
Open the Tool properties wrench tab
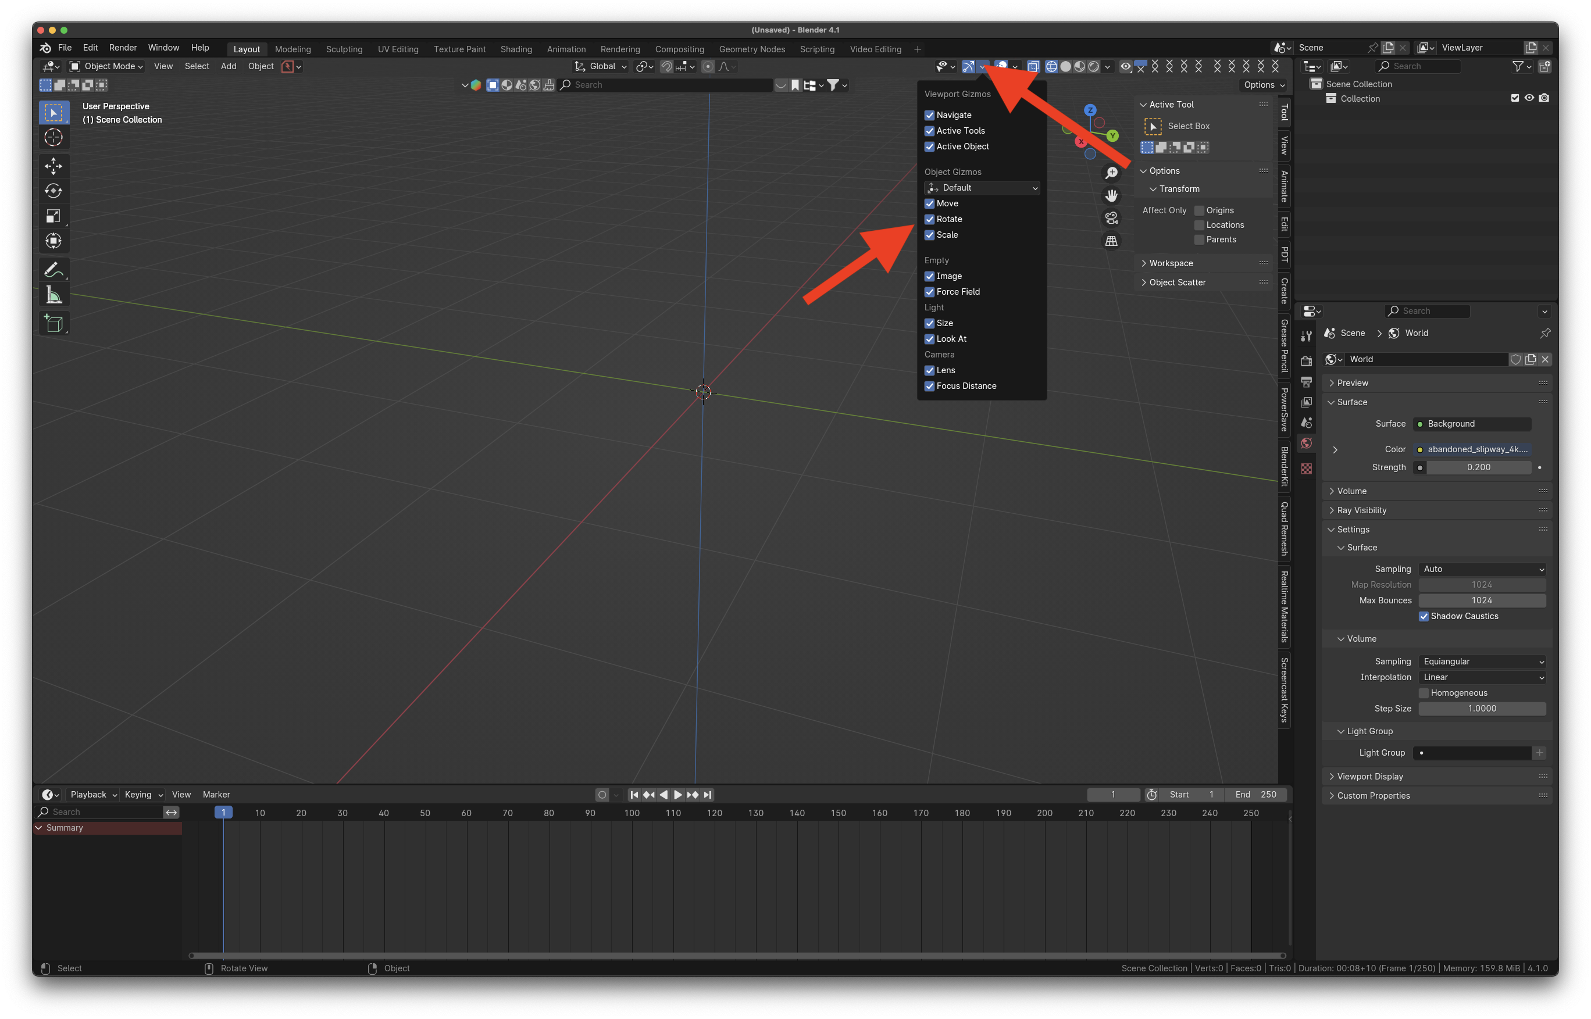(x=1305, y=336)
